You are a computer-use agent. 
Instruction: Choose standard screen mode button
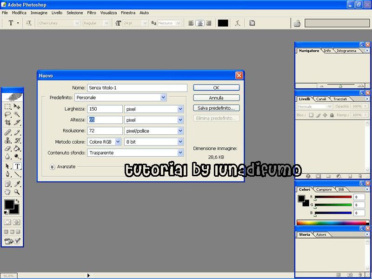click(6, 232)
